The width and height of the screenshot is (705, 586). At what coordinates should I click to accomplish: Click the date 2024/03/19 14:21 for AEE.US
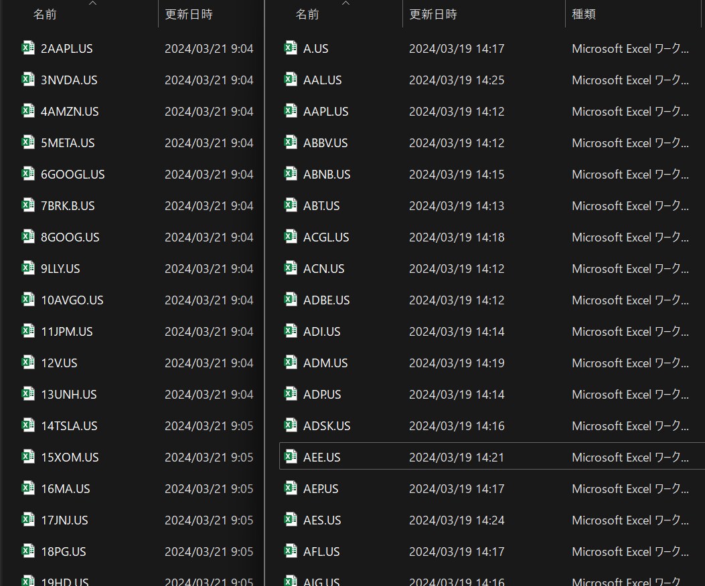(457, 458)
